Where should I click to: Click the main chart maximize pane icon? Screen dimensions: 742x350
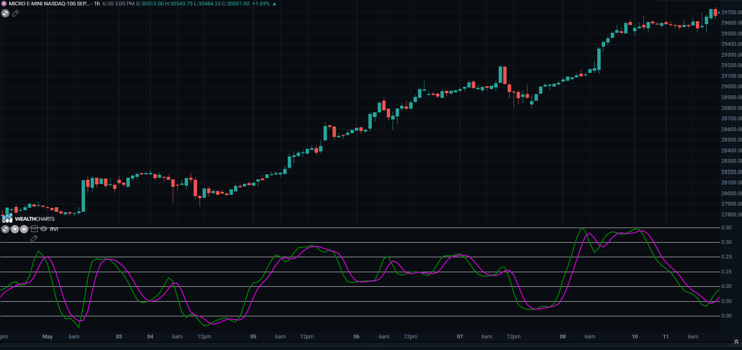pos(5,13)
